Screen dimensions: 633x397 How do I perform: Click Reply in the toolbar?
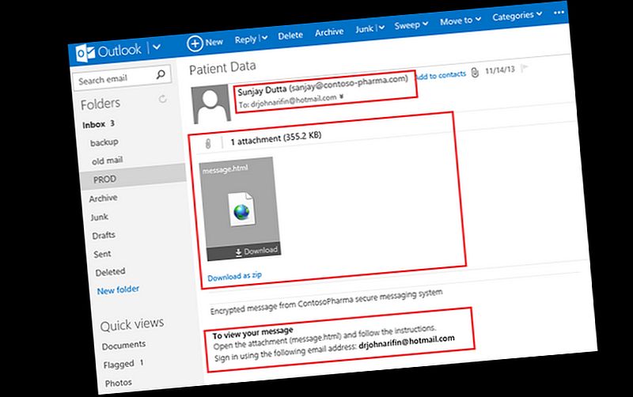[x=245, y=40]
